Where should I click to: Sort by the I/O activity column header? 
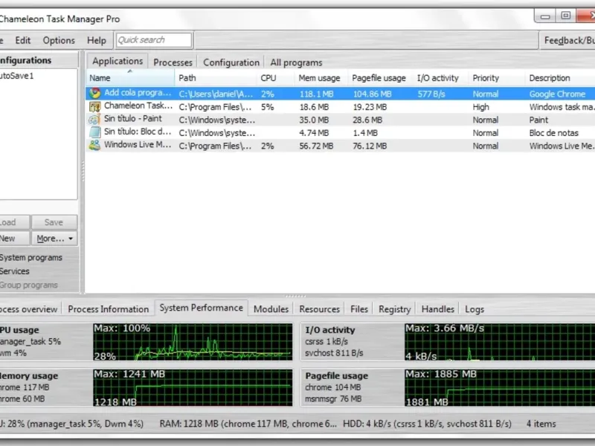[x=440, y=78]
